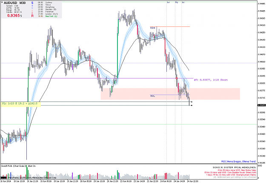Click the SonicR PVA indicator label
Viewport: 266px width, 183px height.
14,166
